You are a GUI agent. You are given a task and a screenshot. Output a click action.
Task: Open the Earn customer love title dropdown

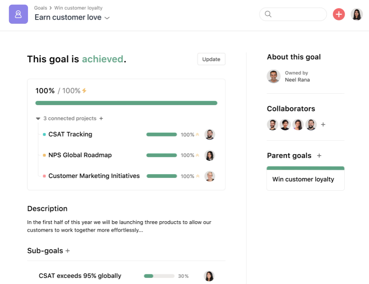tap(107, 18)
